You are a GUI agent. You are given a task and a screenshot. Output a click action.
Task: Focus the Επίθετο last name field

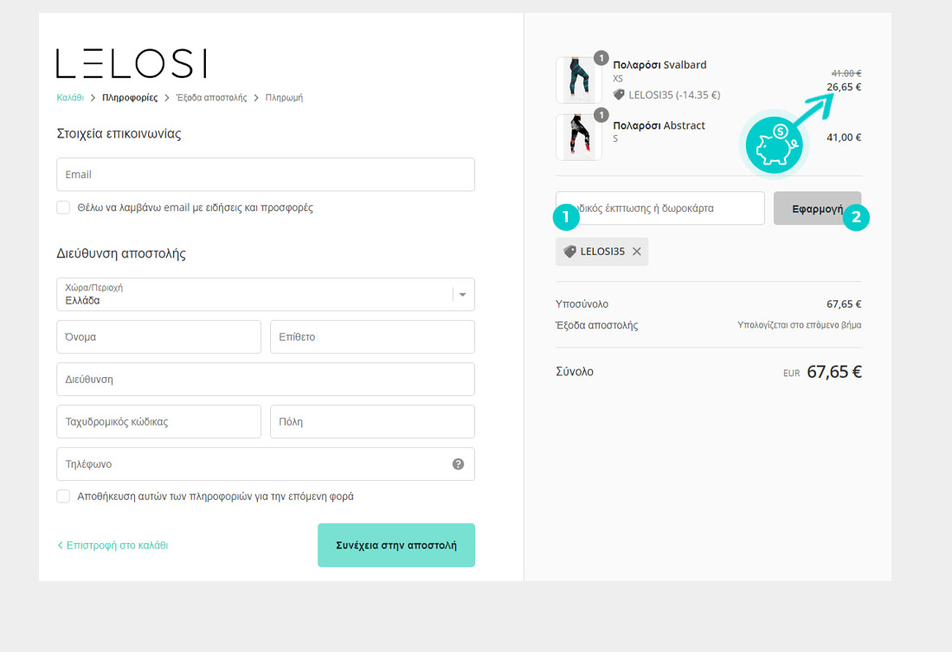click(372, 336)
